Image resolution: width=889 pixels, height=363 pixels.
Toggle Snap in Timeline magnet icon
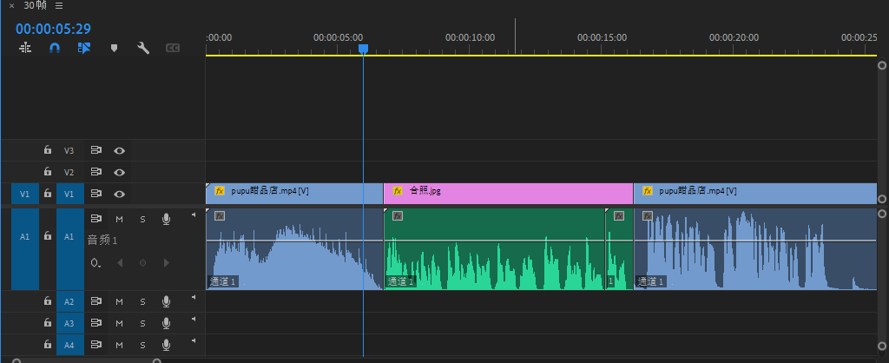[54, 49]
